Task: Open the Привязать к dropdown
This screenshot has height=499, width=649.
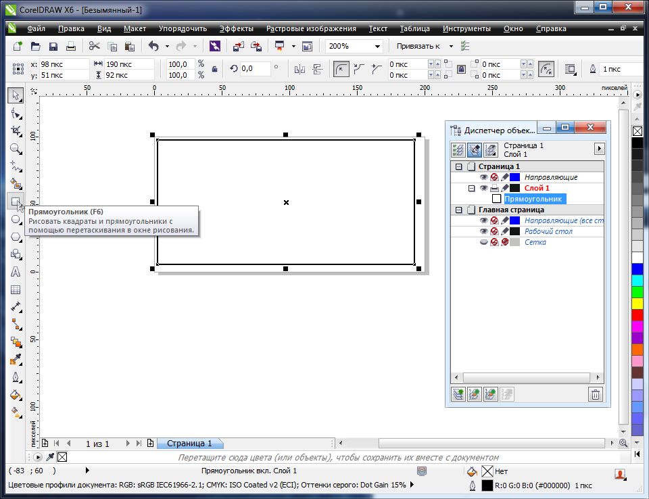Action: 451,47
